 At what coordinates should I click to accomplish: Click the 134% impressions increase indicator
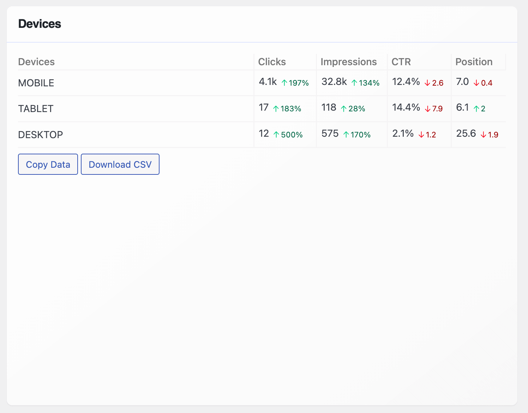coord(365,83)
